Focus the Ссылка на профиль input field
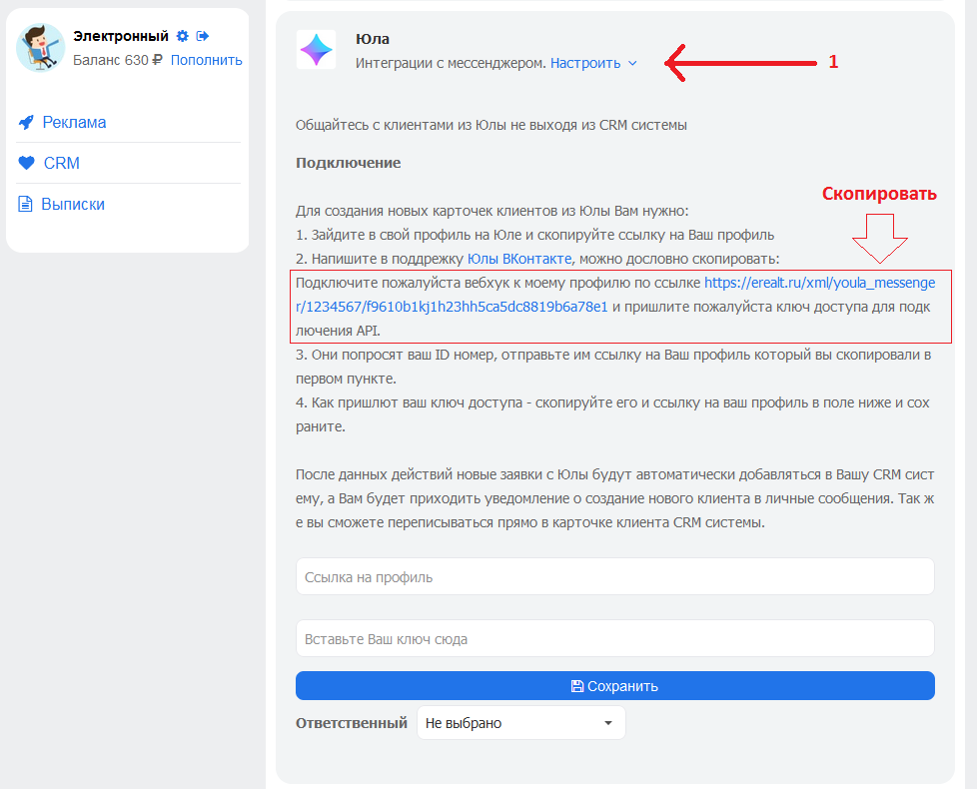Screen dimensions: 977x789 coord(615,576)
